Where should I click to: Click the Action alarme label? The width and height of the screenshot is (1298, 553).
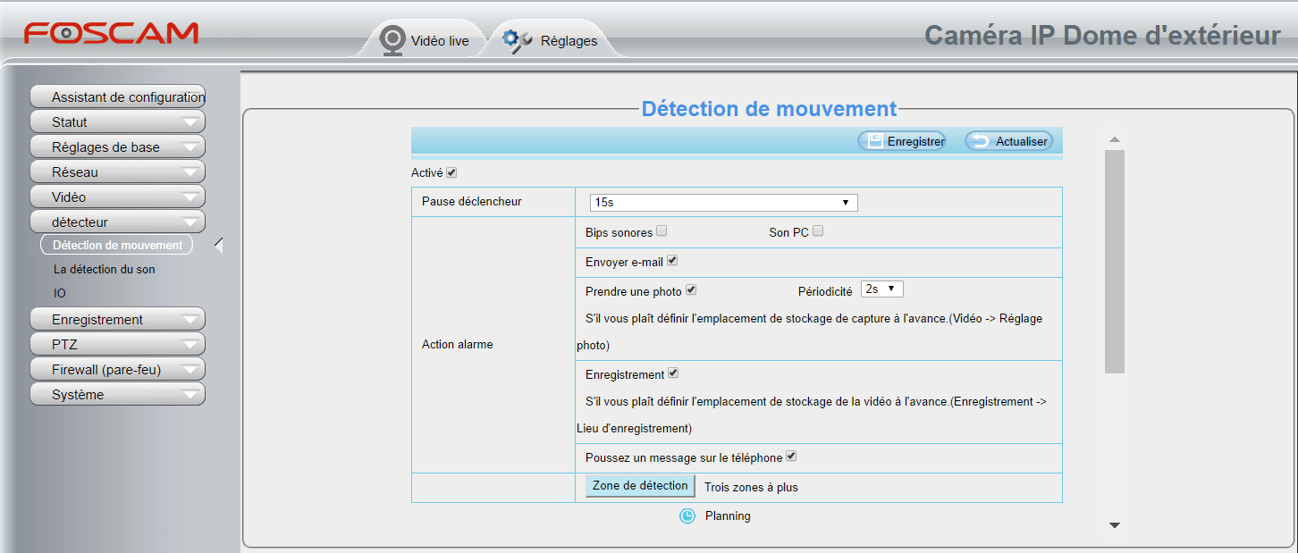point(457,344)
